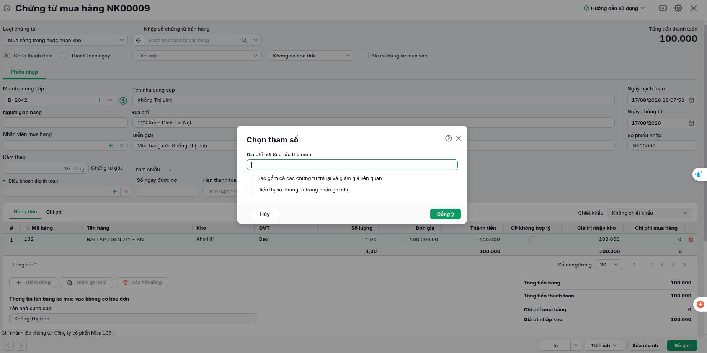Add a new supplier with the plus icon
This screenshot has width=707, height=353.
(99, 100)
